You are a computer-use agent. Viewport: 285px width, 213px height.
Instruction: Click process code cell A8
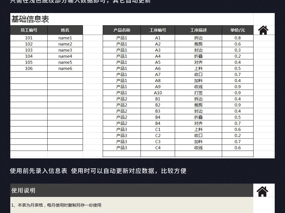[158, 81]
